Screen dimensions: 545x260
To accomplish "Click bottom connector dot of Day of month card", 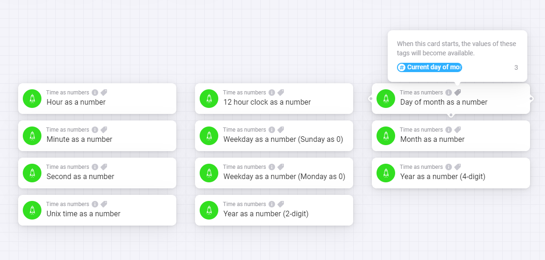I will (451, 114).
